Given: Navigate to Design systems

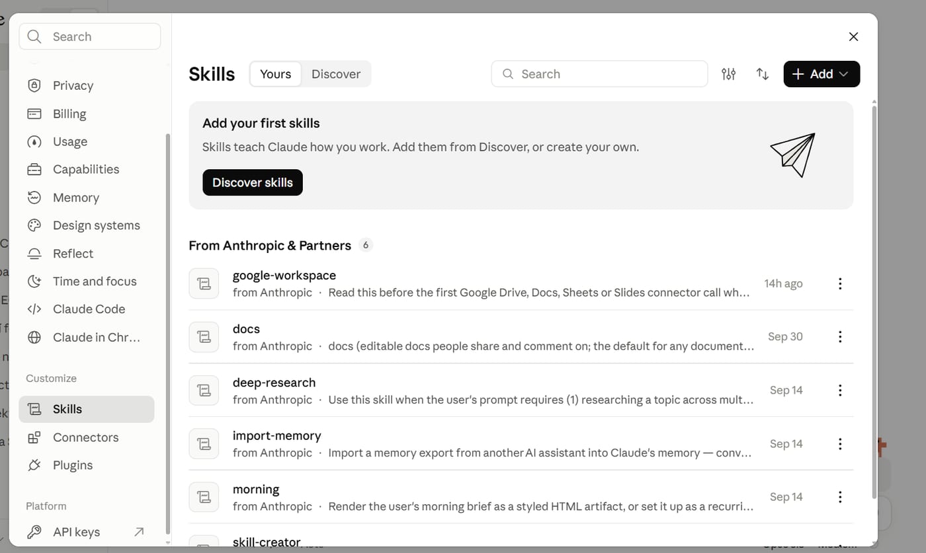Looking at the screenshot, I should pos(87,225).
